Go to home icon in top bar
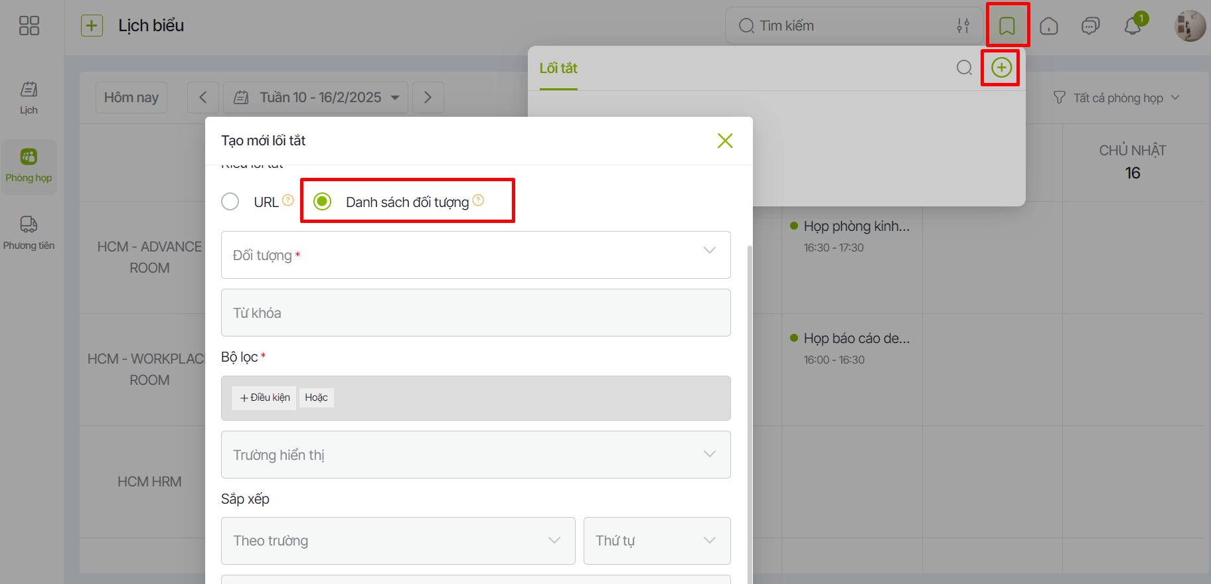 click(x=1049, y=26)
